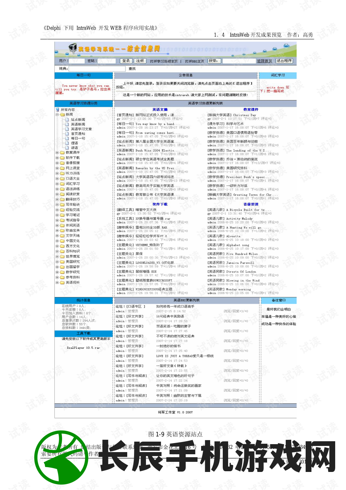Image resolution: width=346 pixels, height=490 pixels.
Task: Open 打开学习资源主页 link
Action: [x=164, y=61]
